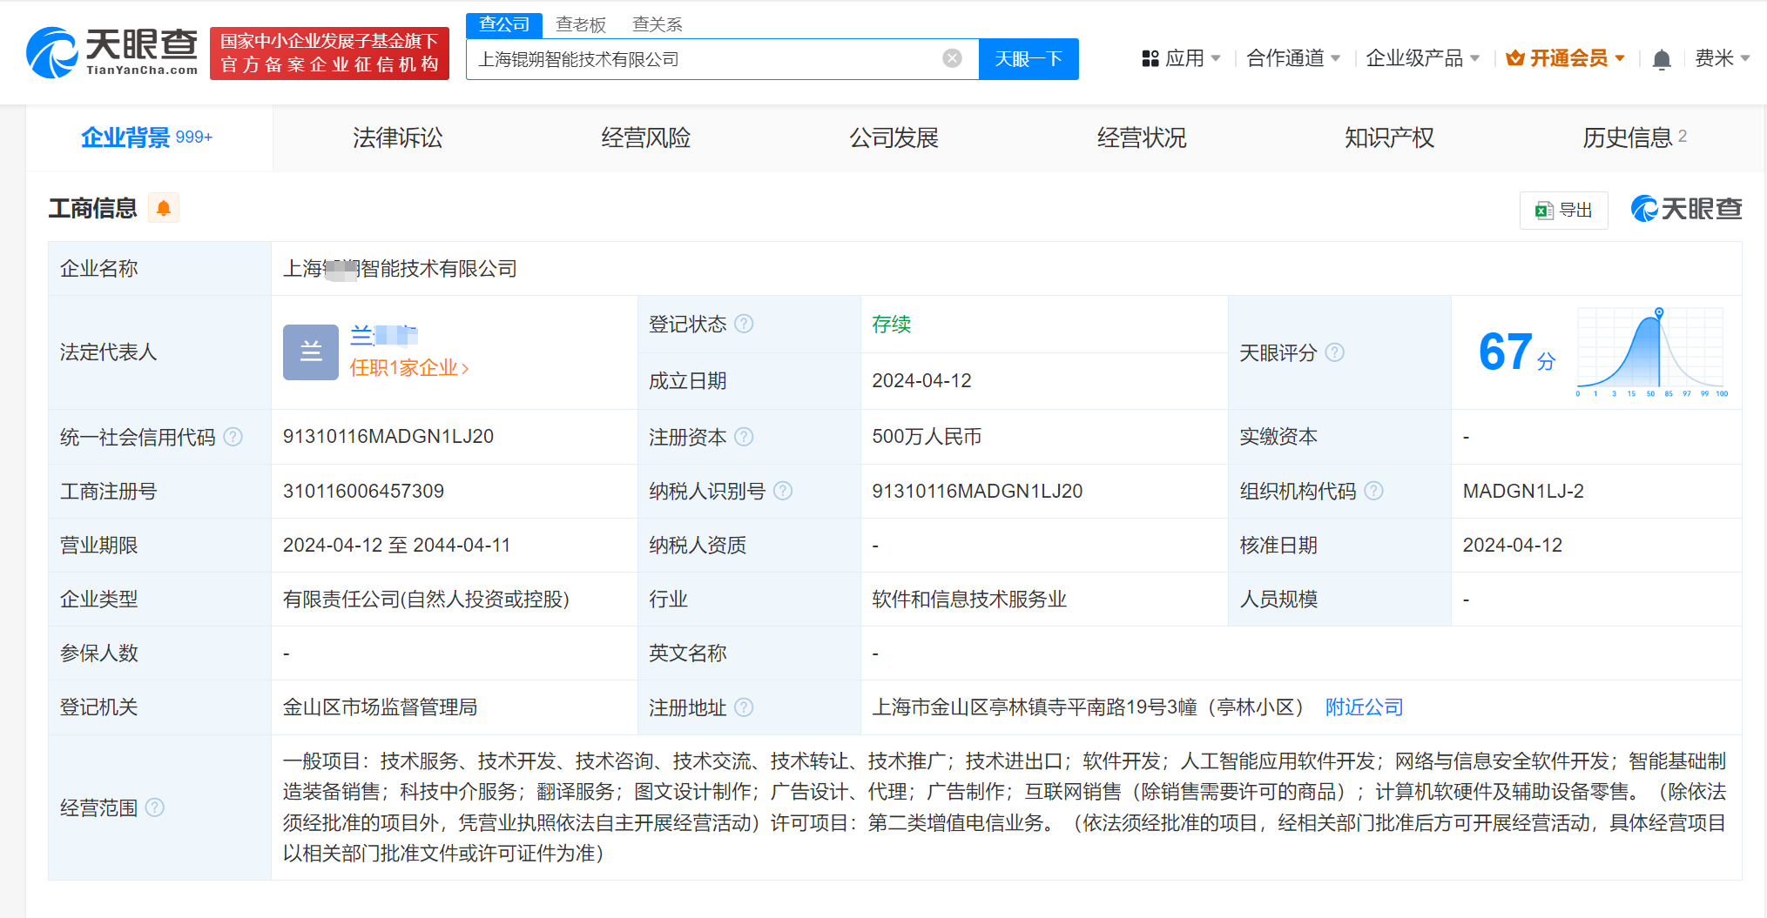Subscribe with bell icon beside 工商信息

tap(163, 208)
